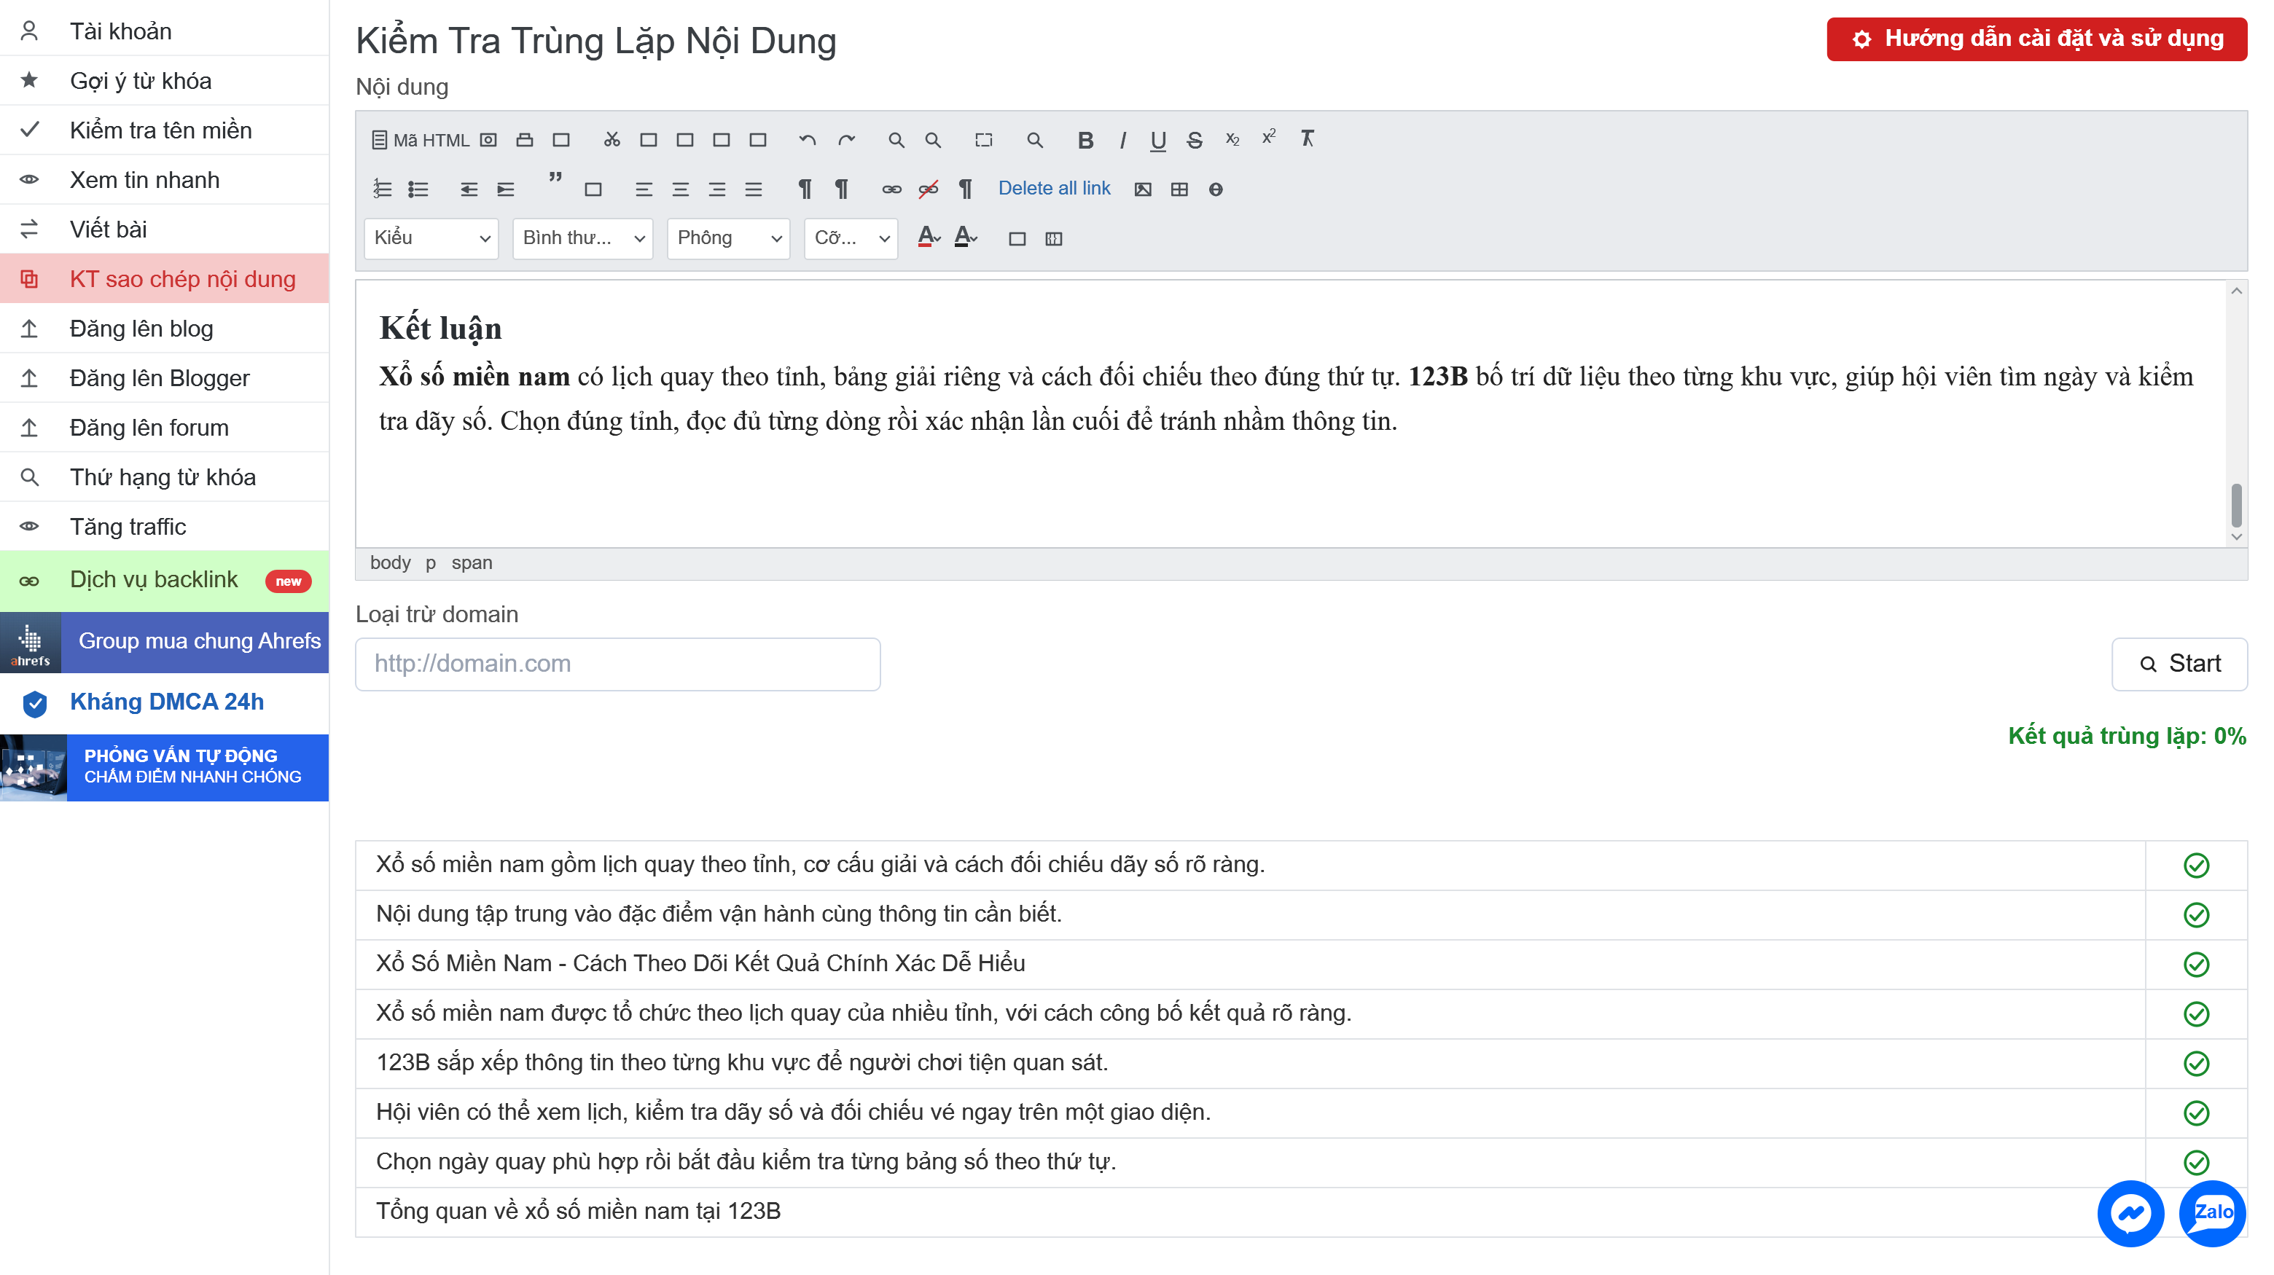Open the text color picker (red A)
This screenshot has height=1275, width=2274.
click(x=929, y=238)
